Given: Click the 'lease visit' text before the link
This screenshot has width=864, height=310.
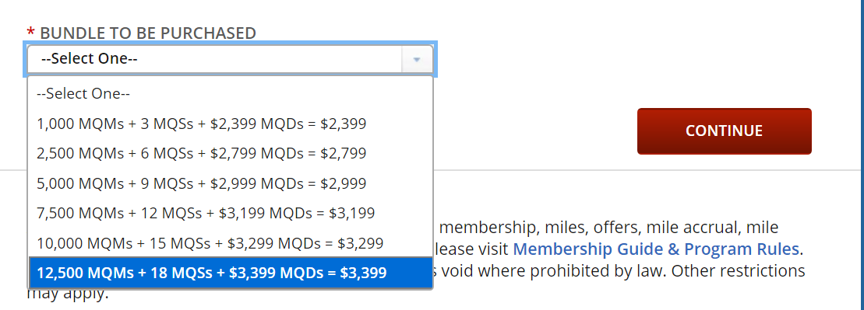Looking at the screenshot, I should [x=470, y=249].
